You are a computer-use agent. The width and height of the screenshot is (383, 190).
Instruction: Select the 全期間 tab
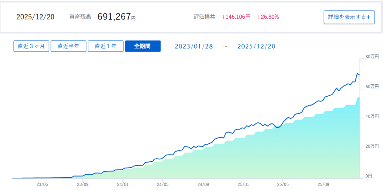[x=143, y=46]
